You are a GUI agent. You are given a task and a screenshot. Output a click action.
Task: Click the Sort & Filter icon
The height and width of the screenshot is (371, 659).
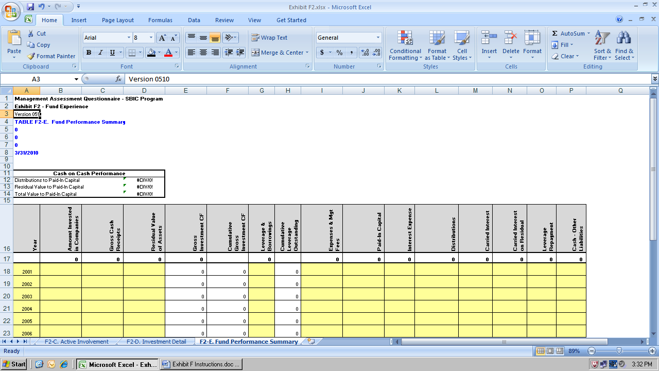click(x=602, y=39)
